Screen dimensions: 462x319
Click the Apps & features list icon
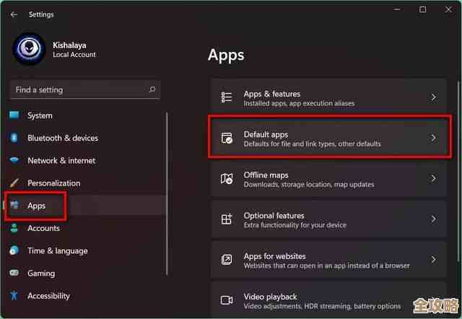tap(227, 97)
